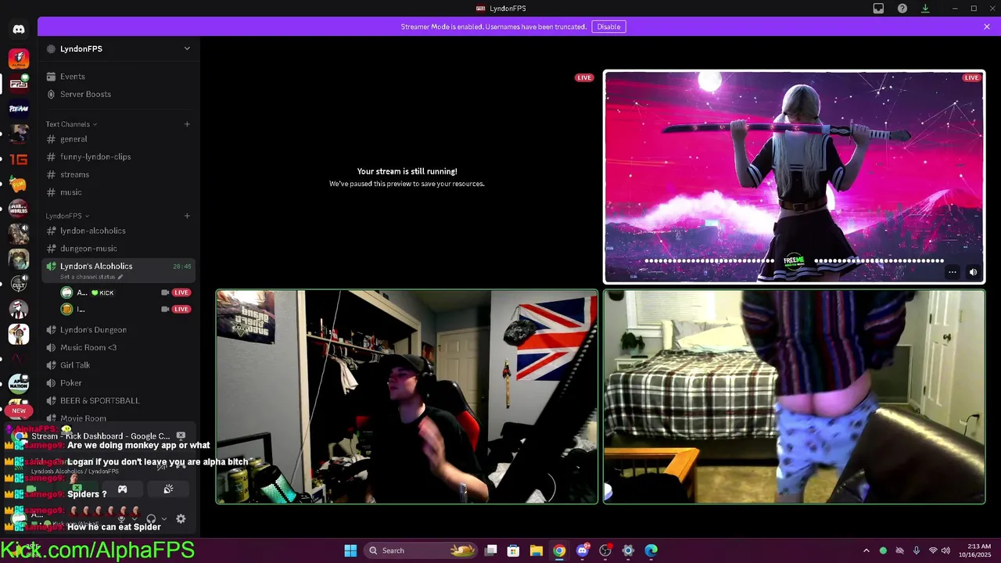Open output device options chevron
The width and height of the screenshot is (1001, 563).
click(x=163, y=518)
